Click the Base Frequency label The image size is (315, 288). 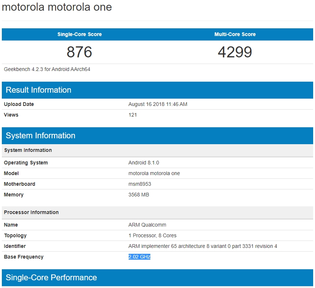24,257
